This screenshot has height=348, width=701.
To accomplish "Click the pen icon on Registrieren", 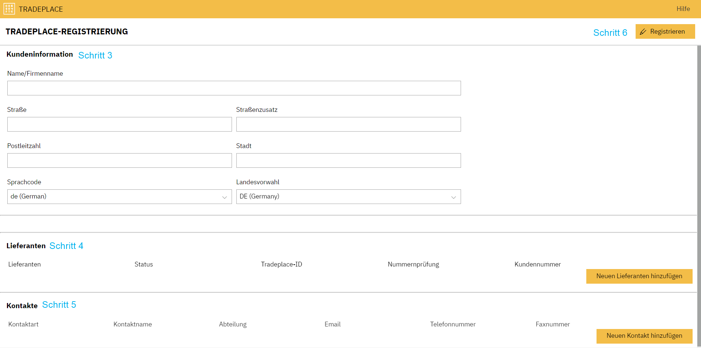I will (x=643, y=32).
